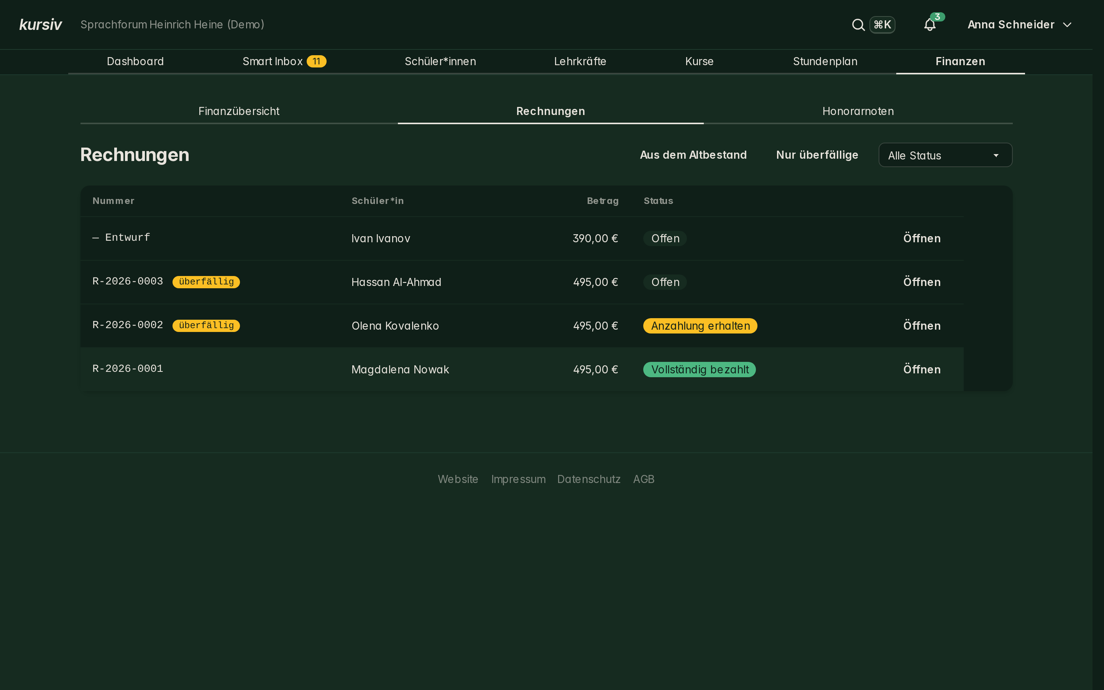This screenshot has width=1104, height=690.
Task: Open the Smart Inbox tab
Action: point(284,62)
